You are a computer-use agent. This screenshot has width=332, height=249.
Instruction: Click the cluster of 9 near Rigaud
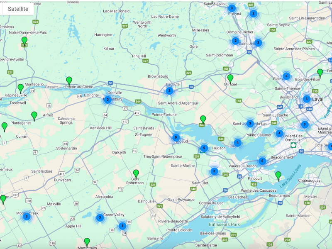coord(176,137)
